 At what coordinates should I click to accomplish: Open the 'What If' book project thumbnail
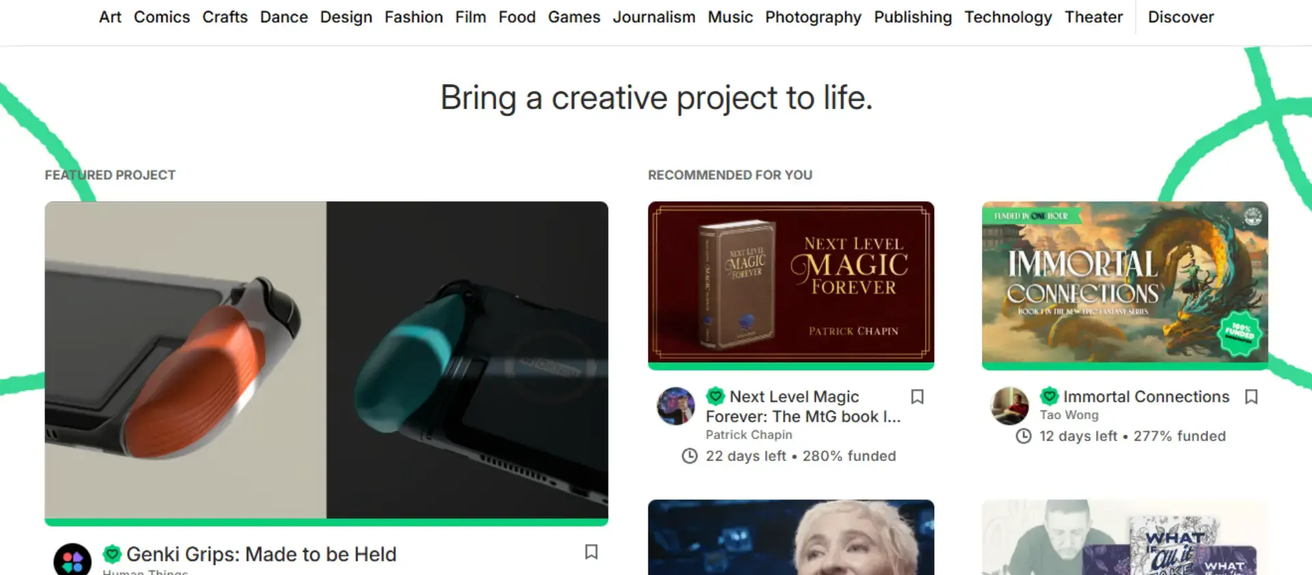click(x=1125, y=537)
